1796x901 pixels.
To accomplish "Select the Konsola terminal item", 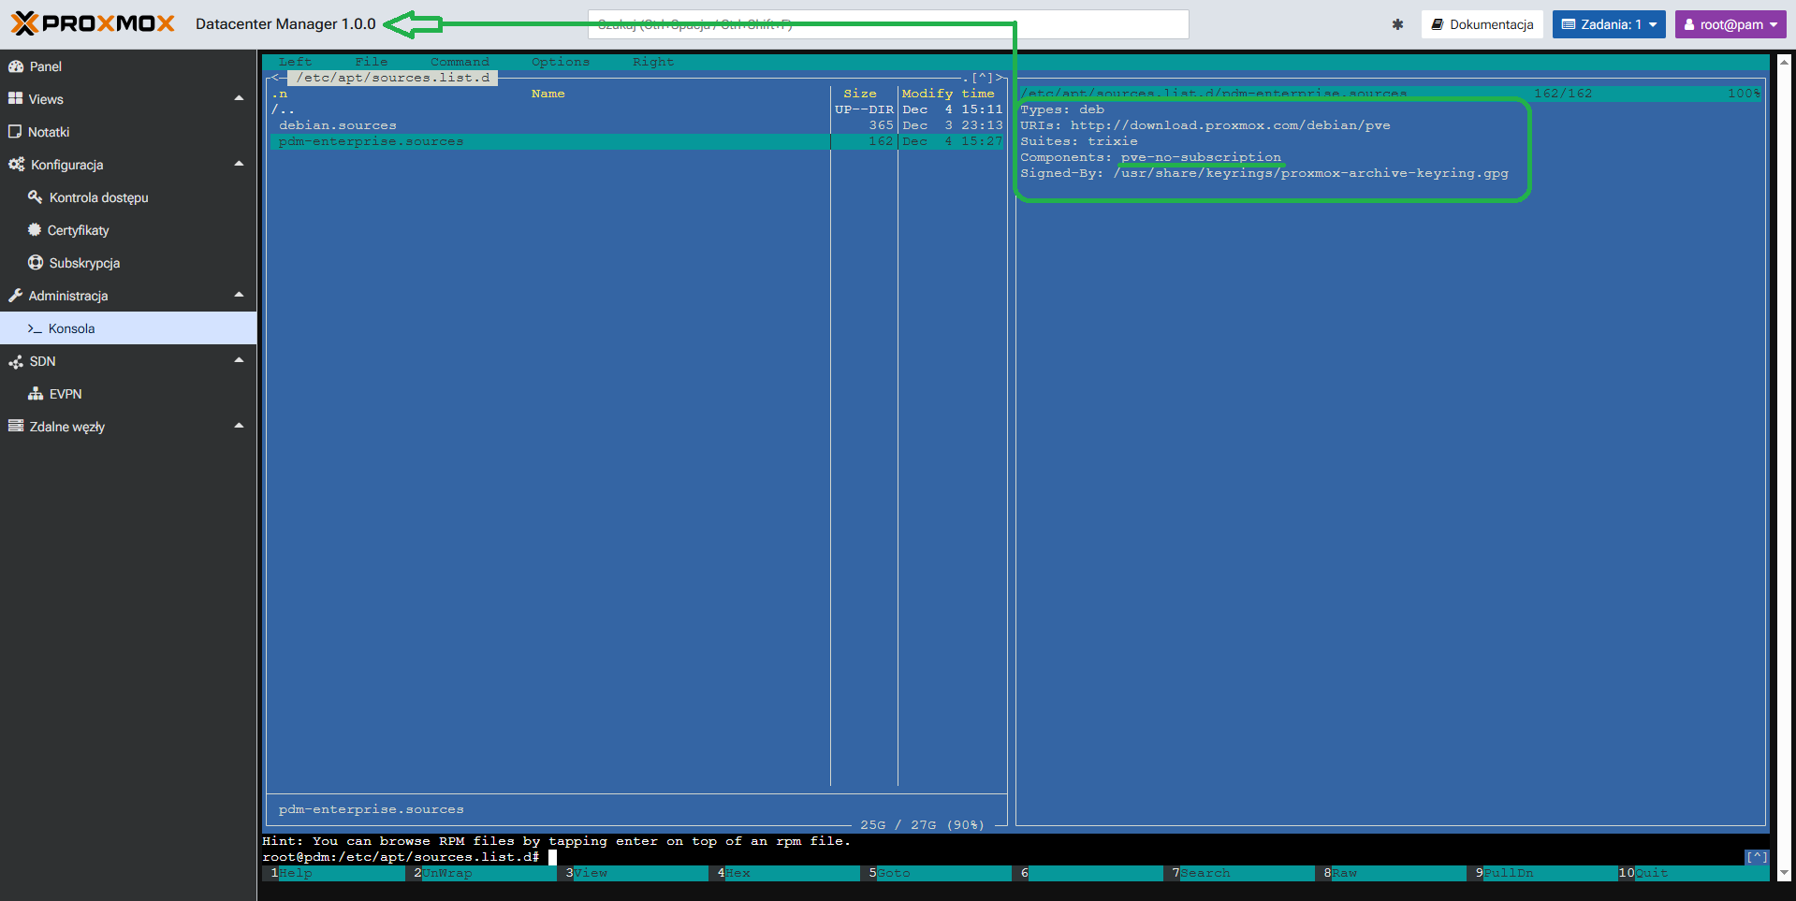I will pos(71,328).
